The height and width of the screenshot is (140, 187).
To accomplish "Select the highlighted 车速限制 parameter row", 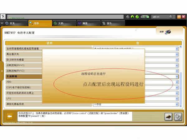I will (x=24, y=76).
